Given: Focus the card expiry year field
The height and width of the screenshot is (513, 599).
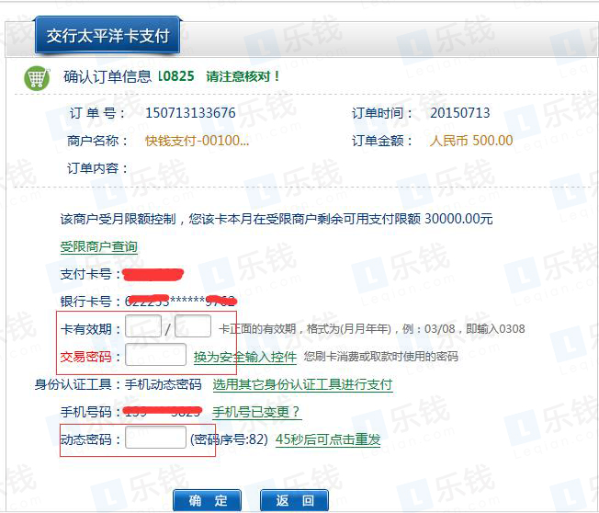Looking at the screenshot, I should click(x=193, y=327).
